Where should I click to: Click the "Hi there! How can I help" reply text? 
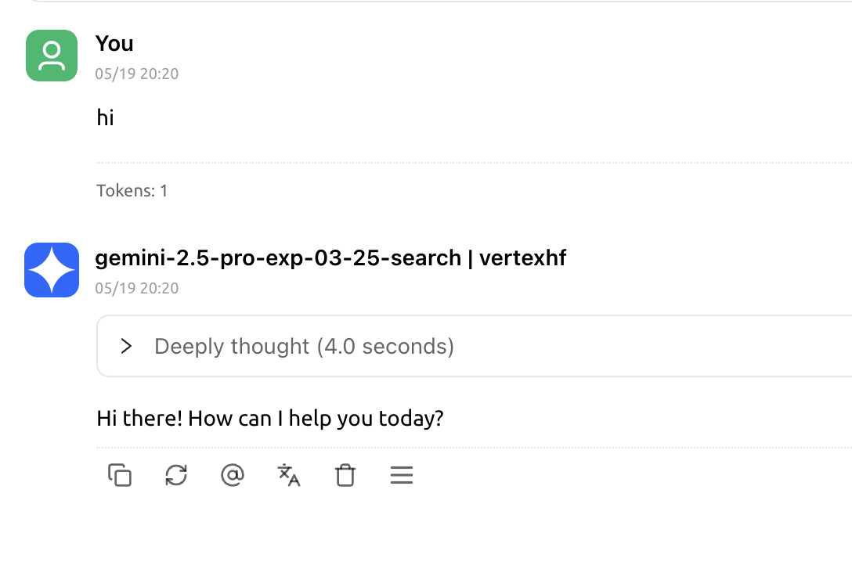pyautogui.click(x=270, y=418)
